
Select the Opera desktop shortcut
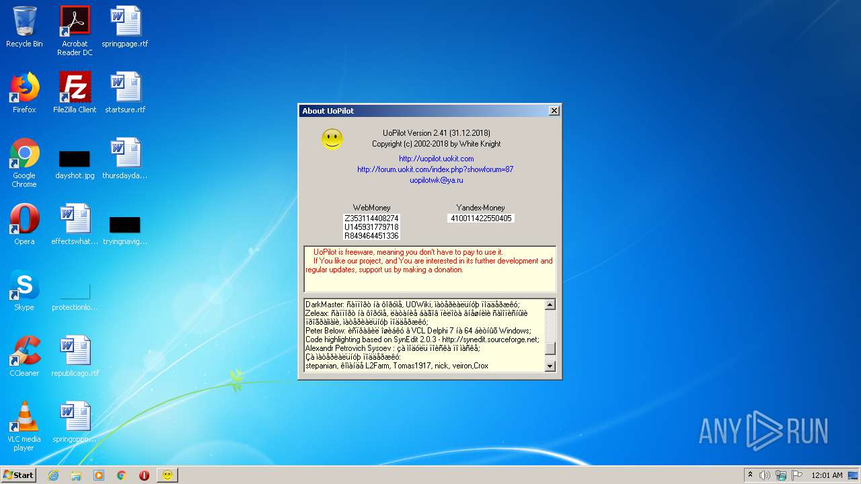point(24,225)
